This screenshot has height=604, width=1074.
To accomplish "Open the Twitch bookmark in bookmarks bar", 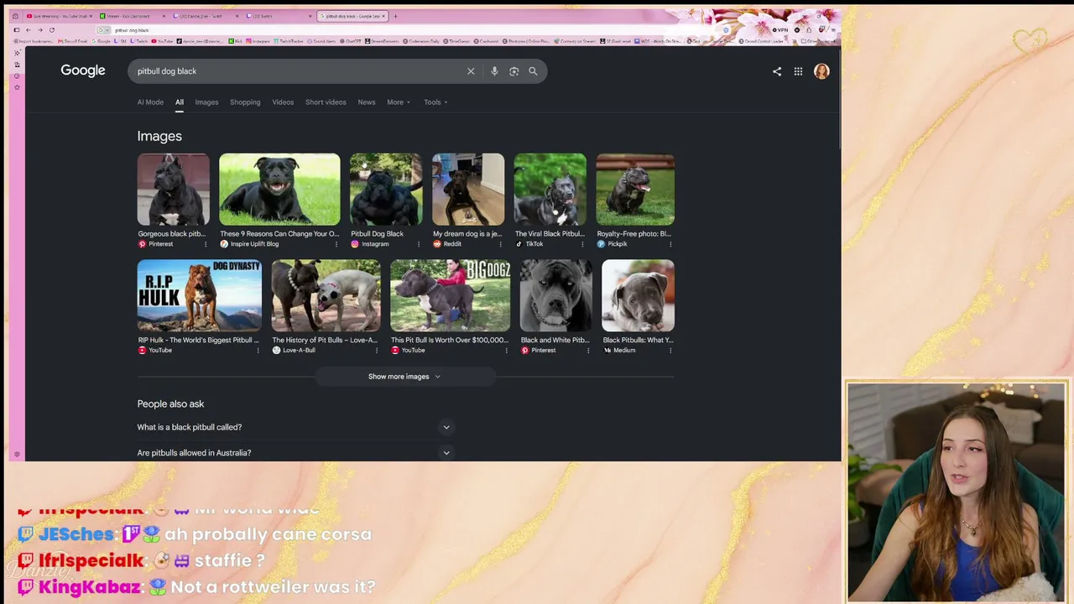I will 138,41.
